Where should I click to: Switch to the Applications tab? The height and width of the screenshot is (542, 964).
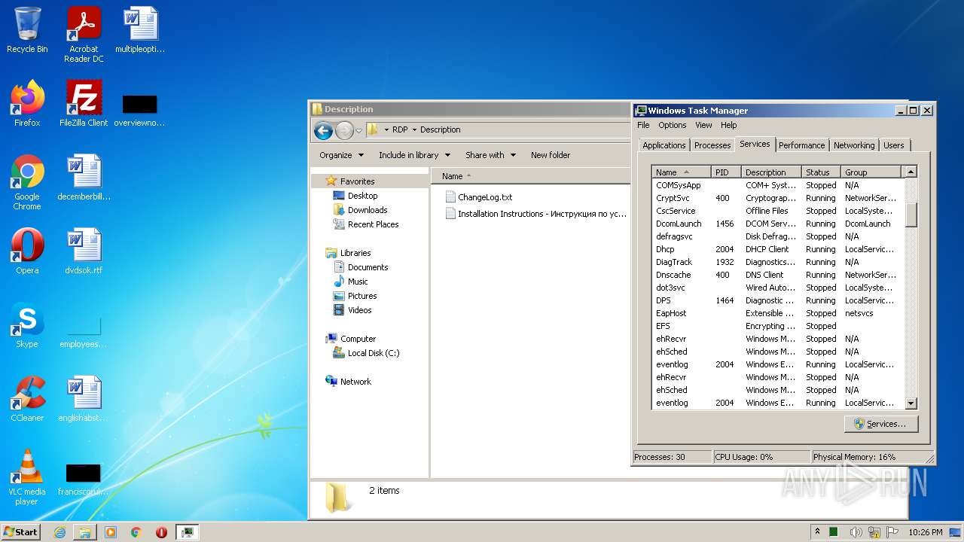click(664, 145)
